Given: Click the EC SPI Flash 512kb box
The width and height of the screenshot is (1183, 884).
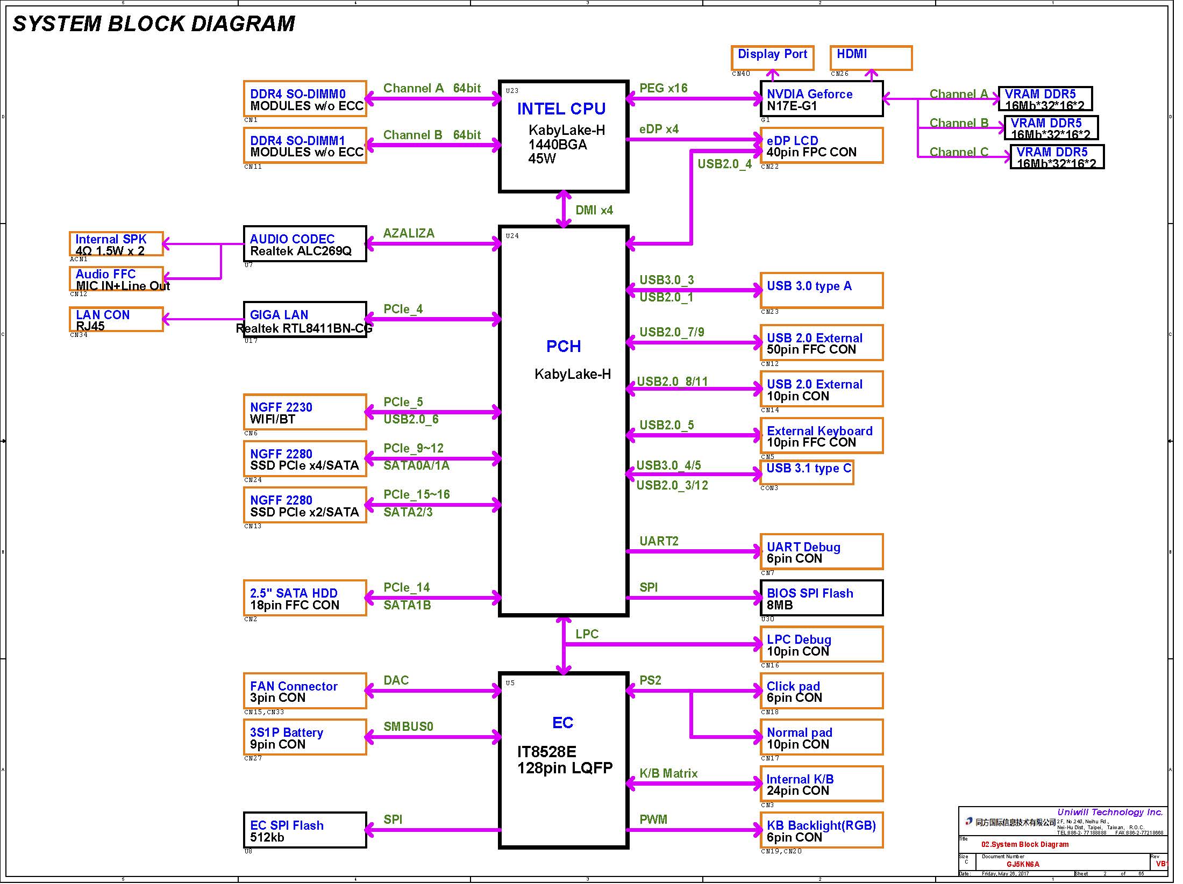Looking at the screenshot, I should pyautogui.click(x=305, y=830).
